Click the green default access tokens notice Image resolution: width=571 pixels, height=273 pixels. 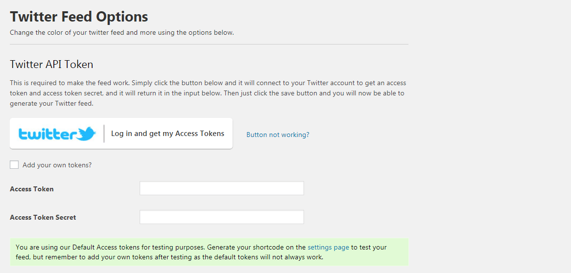coord(209,252)
